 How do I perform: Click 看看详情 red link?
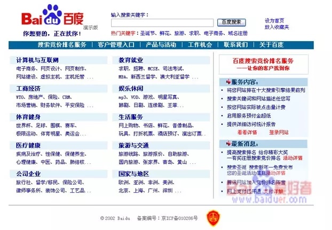247,132
